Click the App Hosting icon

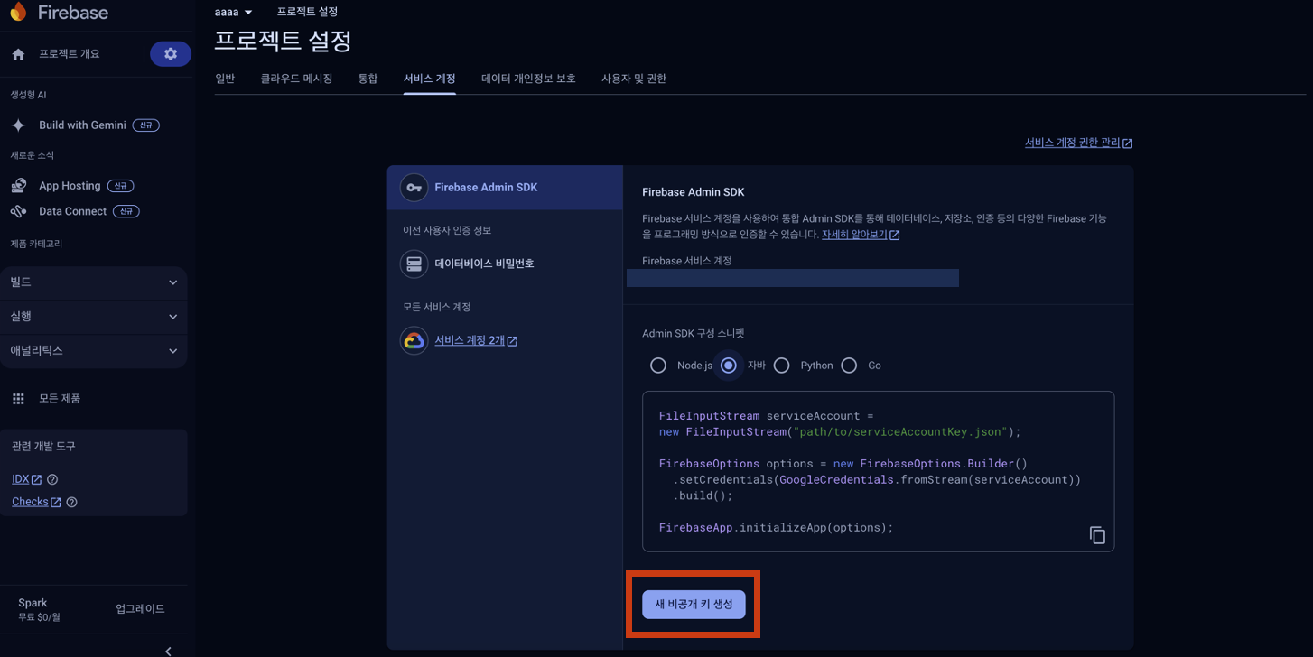click(x=18, y=186)
